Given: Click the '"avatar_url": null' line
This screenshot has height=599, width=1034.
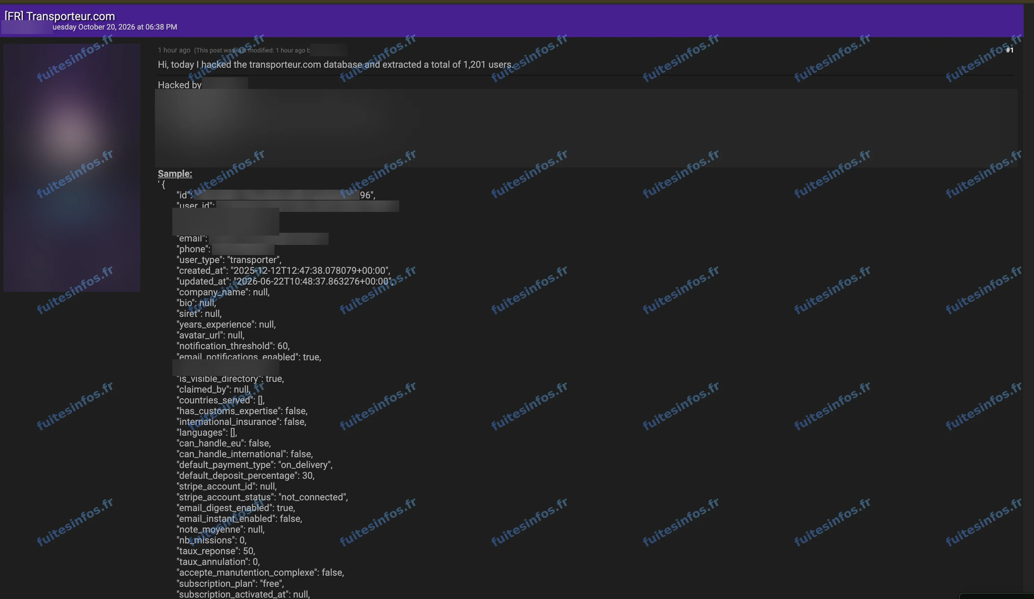Looking at the screenshot, I should click(211, 335).
